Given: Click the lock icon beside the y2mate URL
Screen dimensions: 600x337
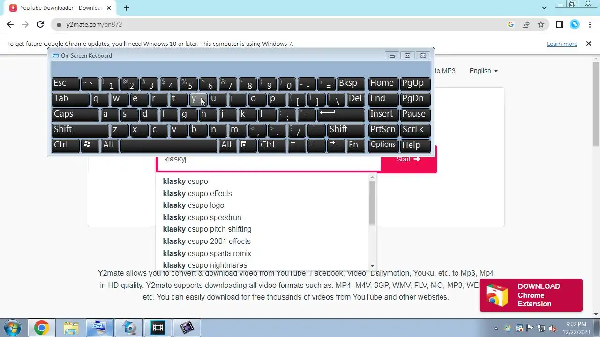Looking at the screenshot, I should [59, 24].
